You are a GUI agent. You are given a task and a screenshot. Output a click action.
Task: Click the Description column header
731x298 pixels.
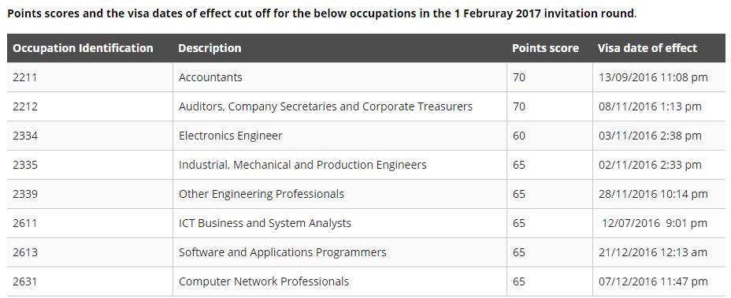(x=210, y=48)
